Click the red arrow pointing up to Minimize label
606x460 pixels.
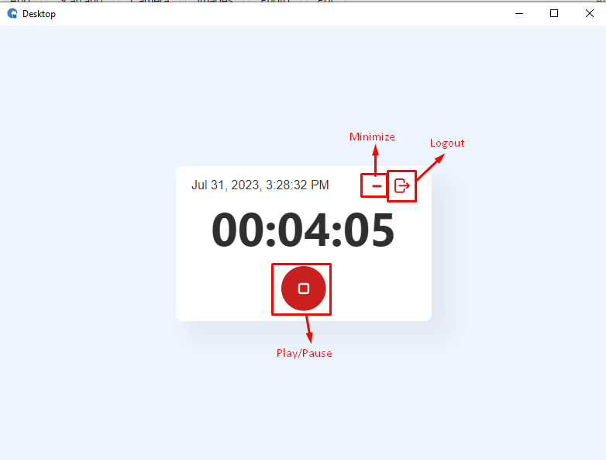click(x=375, y=161)
